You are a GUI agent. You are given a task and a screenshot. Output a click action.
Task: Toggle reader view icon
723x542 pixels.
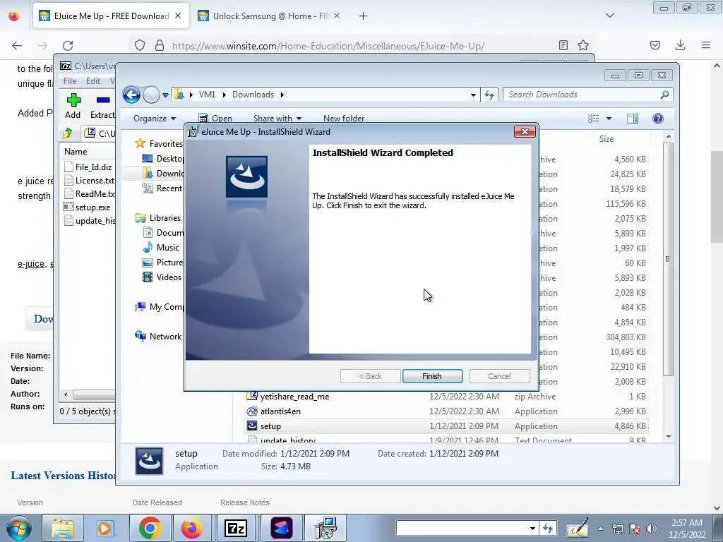pos(563,45)
